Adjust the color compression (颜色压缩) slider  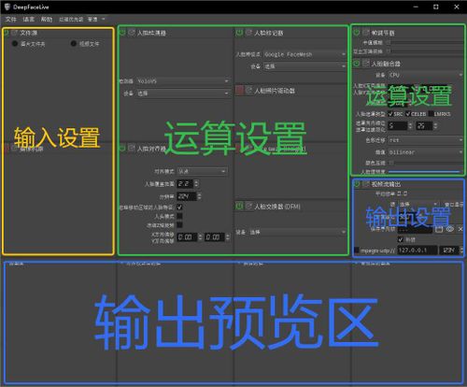click(427, 163)
